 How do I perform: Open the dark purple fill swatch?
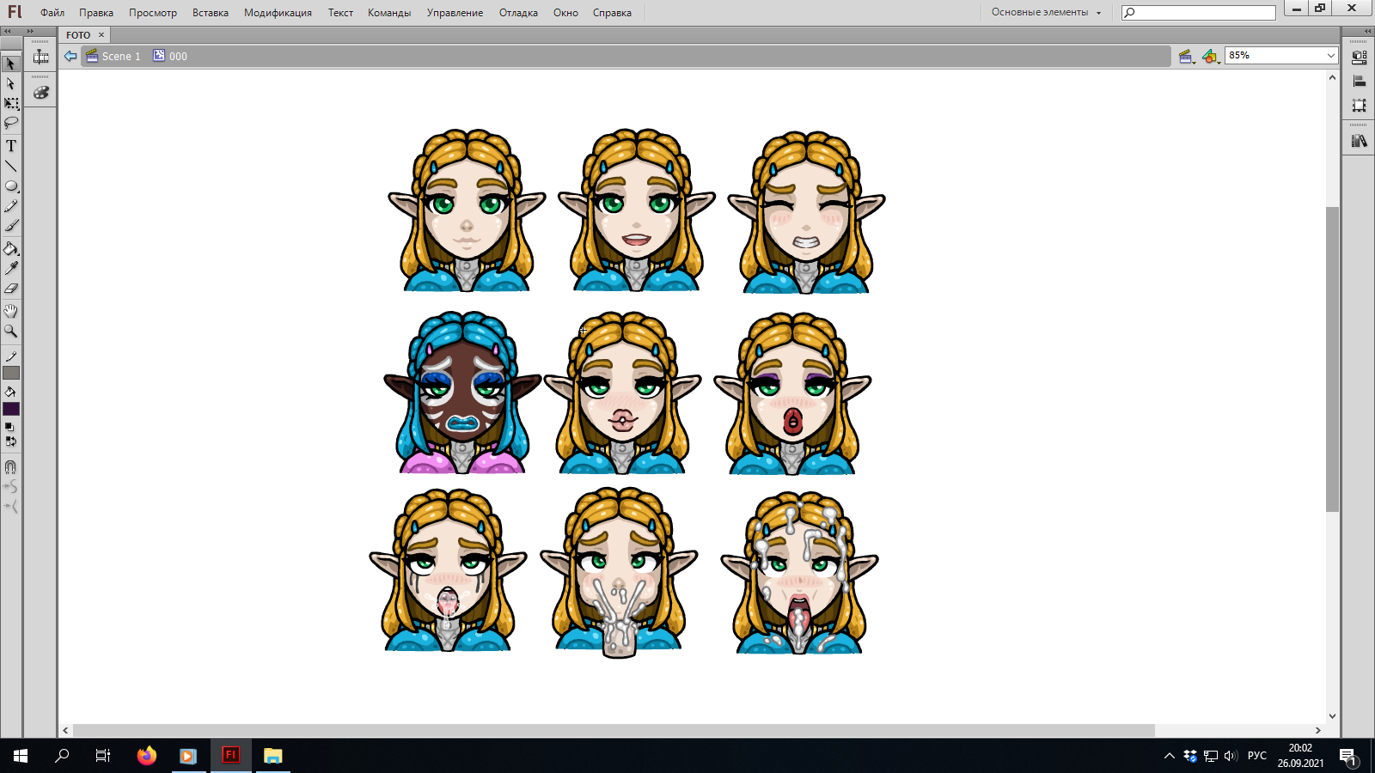point(11,409)
